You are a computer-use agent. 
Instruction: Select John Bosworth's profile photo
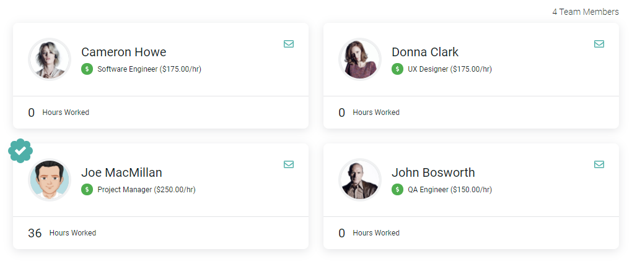pyautogui.click(x=360, y=180)
